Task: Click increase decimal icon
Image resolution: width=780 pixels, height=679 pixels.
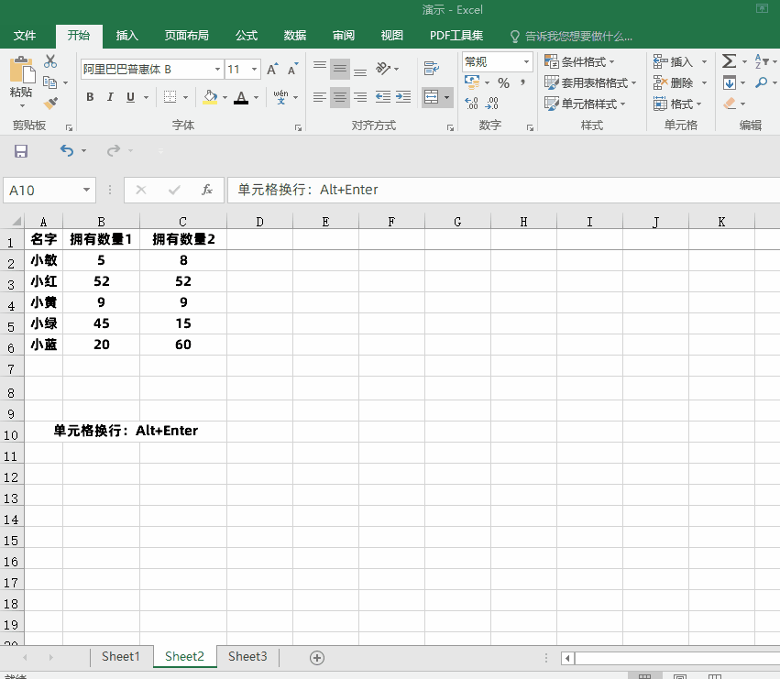Action: 472,103
